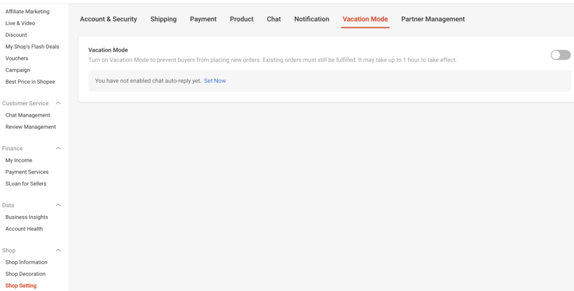Open Chat Management in sidebar

tap(28, 115)
